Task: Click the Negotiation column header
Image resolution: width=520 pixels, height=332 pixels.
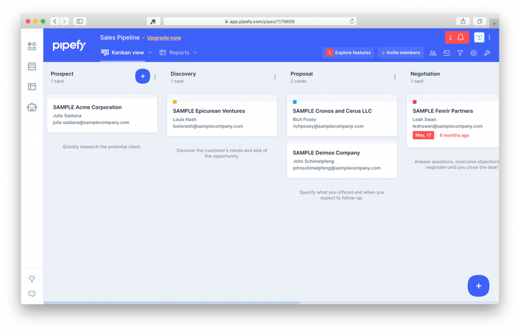Action: tap(425, 74)
